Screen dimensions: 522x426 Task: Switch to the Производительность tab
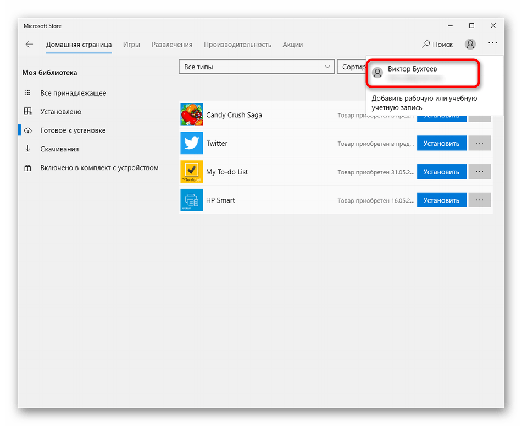237,45
